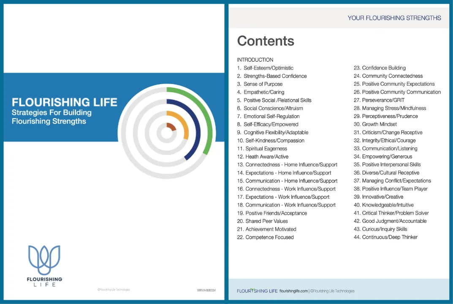
Task: Select '23. Confidence Building' entry
Action: pos(380,68)
